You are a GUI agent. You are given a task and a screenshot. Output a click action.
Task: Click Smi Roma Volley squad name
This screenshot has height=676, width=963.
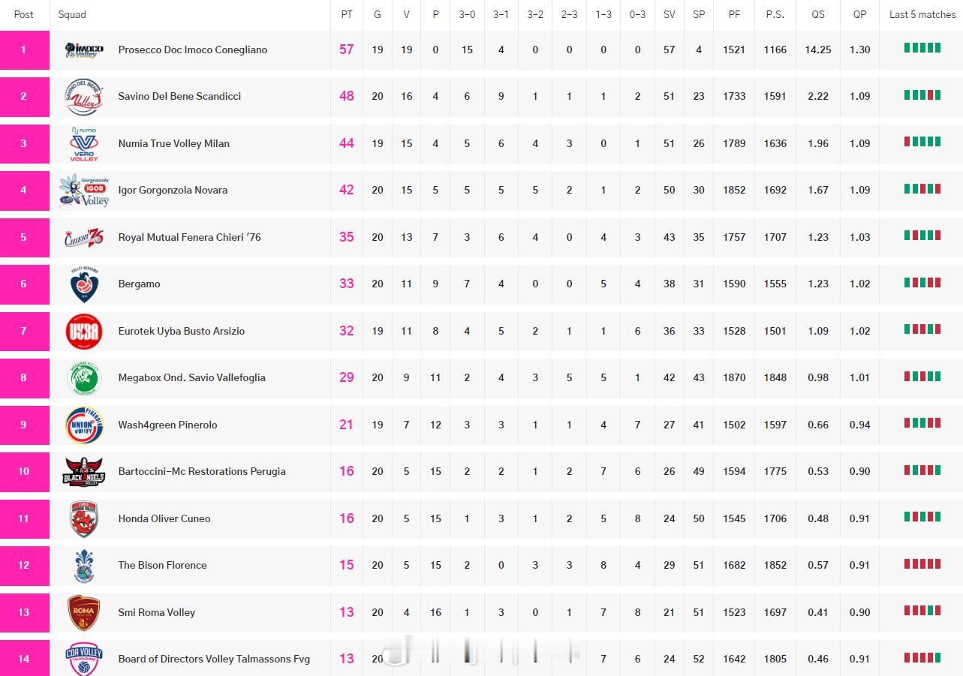157,612
